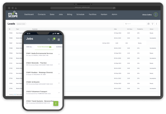This screenshot has width=166, height=114.
Task: Go to Contacts in the navigation bar
Action: 41,15
